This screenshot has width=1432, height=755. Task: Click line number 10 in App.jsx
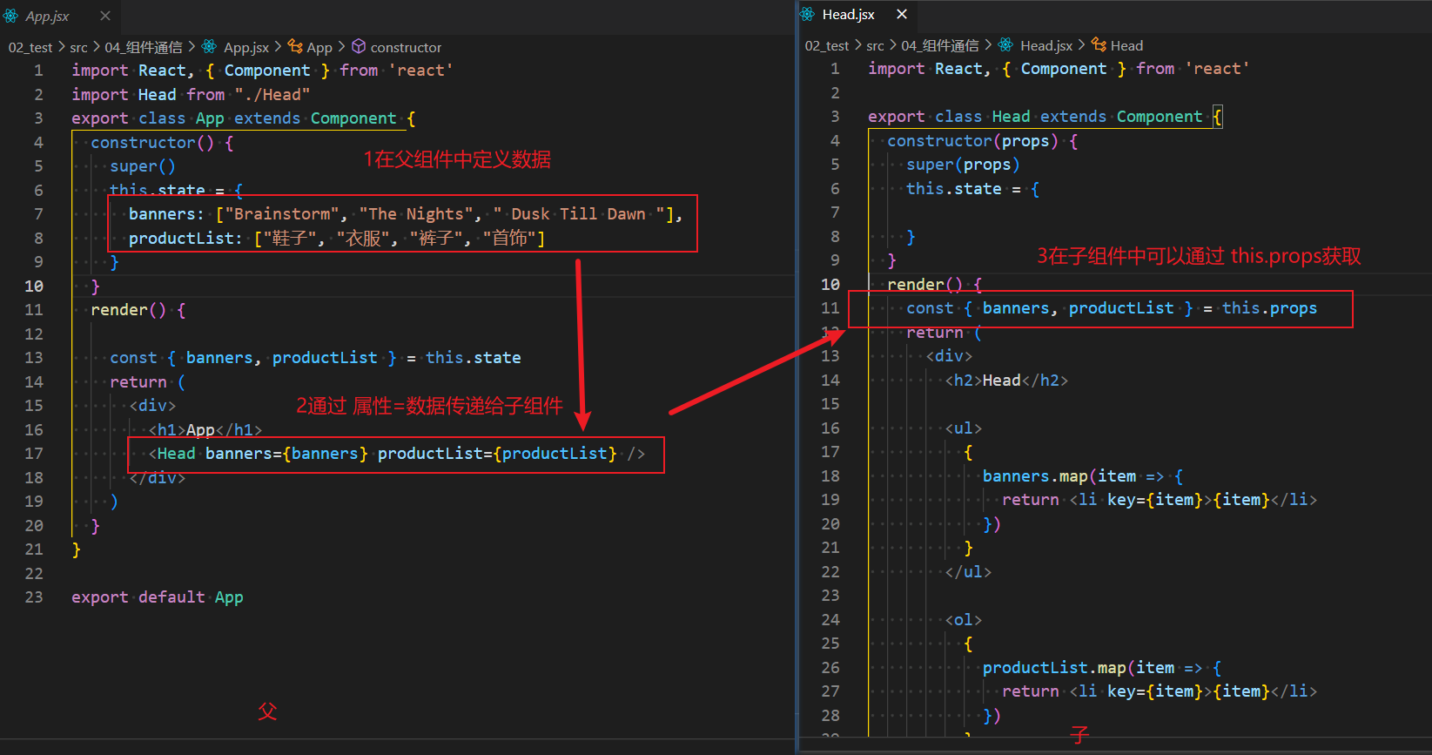34,286
